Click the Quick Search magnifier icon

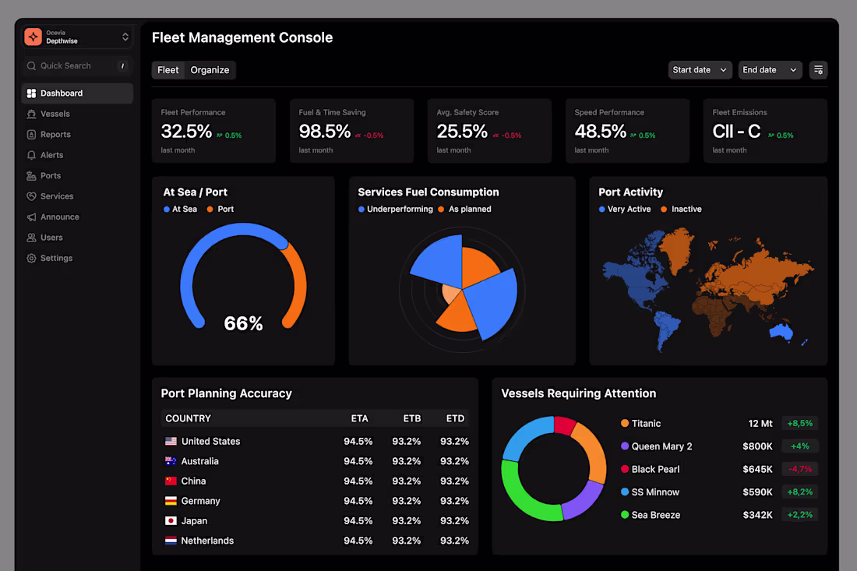pos(31,65)
